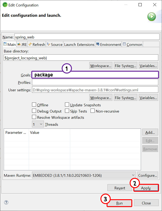The width and height of the screenshot is (162, 211).
Task: Click the Revert button
Action: click(x=120, y=188)
